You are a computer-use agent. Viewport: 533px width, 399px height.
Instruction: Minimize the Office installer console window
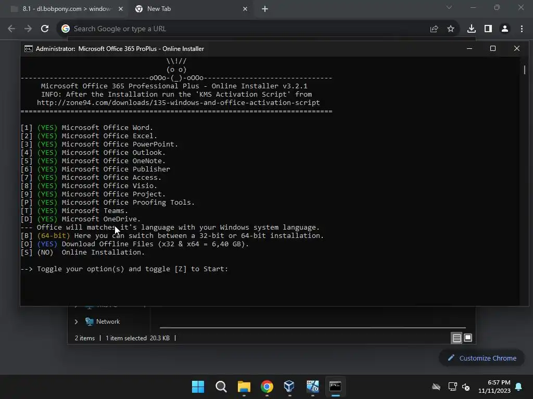click(469, 48)
